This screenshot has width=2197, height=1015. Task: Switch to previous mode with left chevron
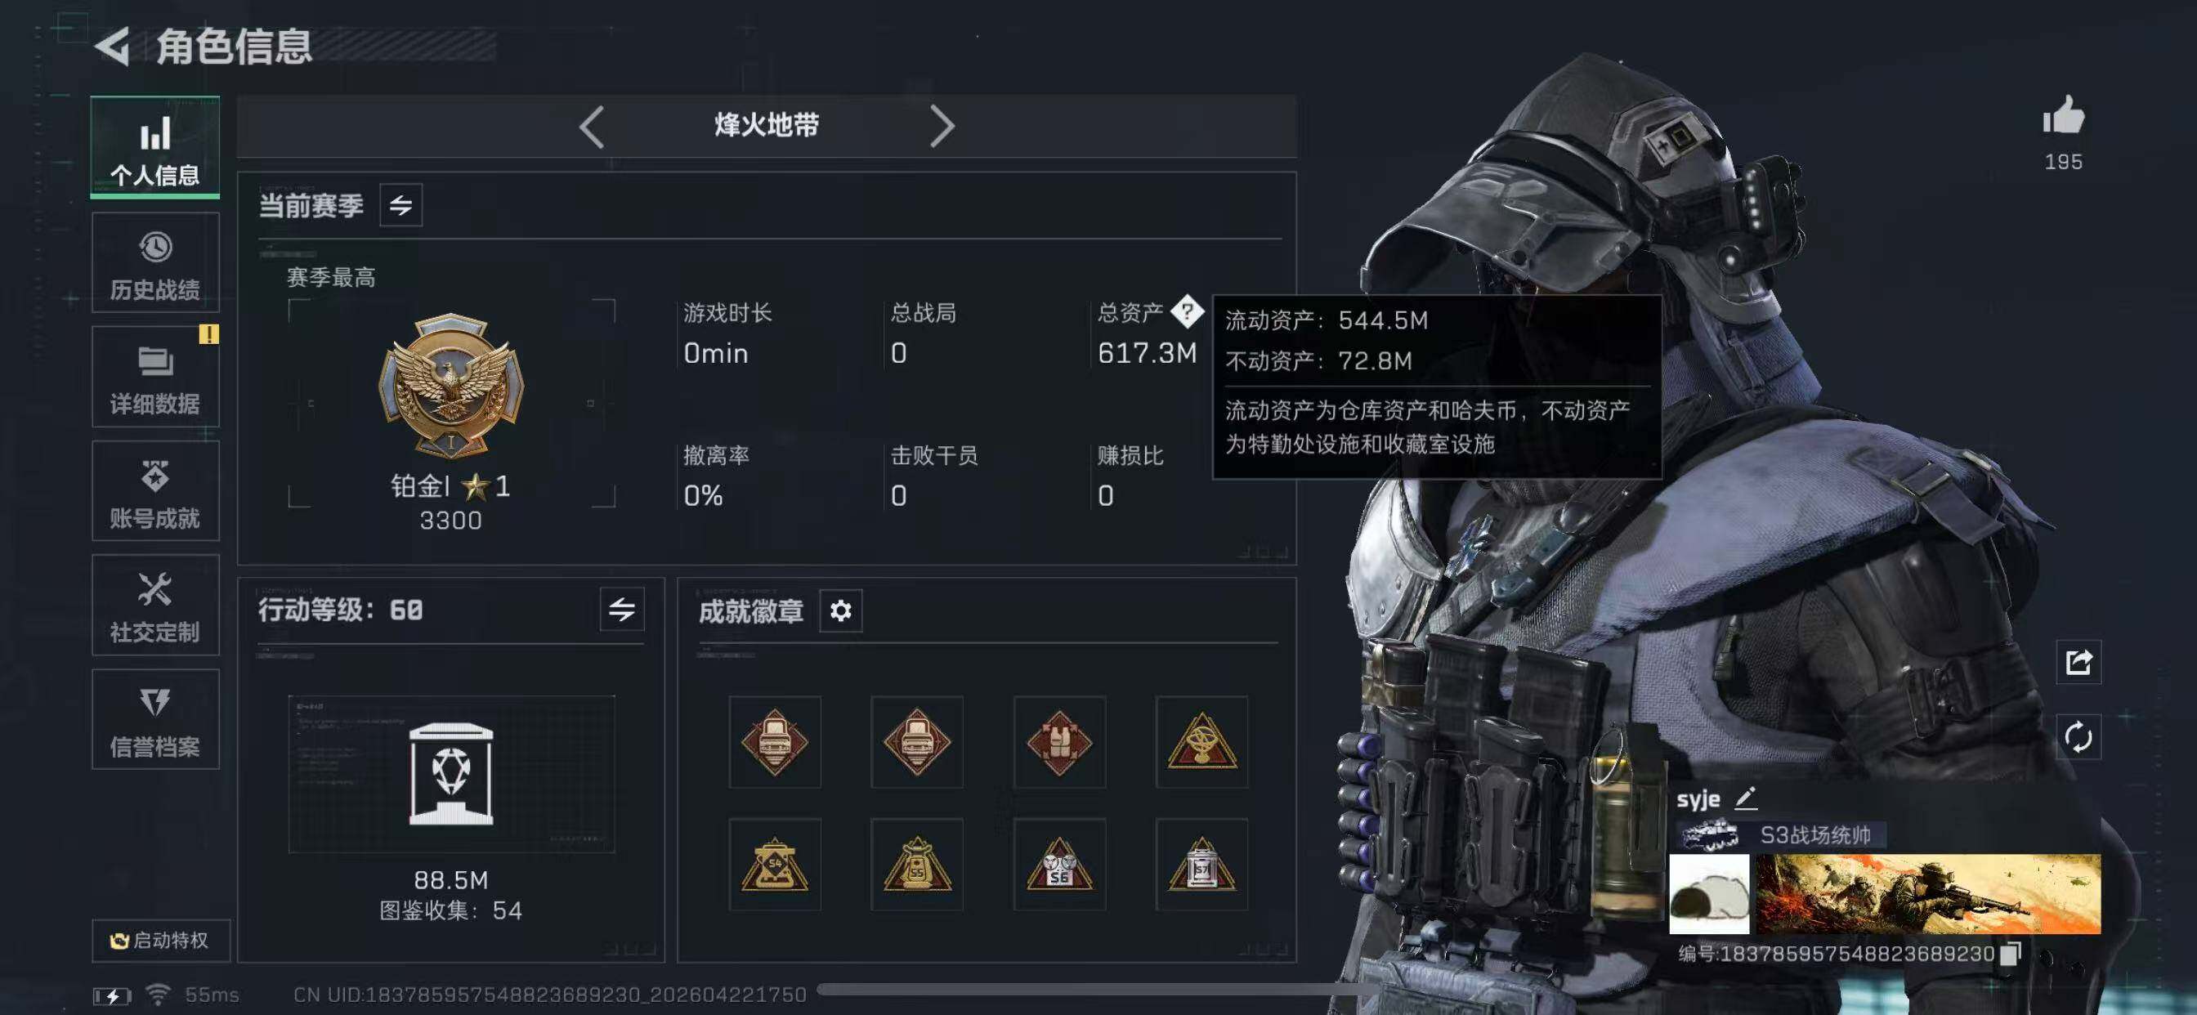(x=592, y=127)
